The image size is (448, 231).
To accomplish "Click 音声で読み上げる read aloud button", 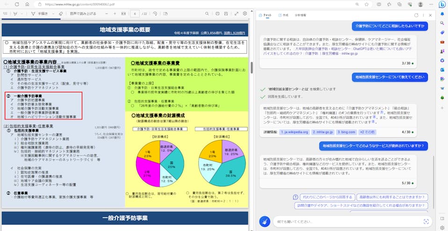I will (x=83, y=14).
